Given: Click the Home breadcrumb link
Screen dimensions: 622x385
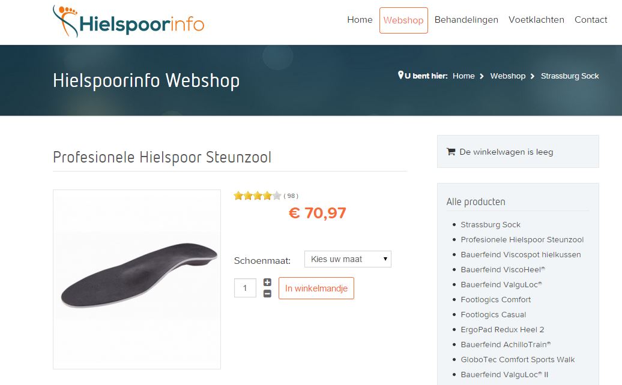Looking at the screenshot, I should (463, 76).
